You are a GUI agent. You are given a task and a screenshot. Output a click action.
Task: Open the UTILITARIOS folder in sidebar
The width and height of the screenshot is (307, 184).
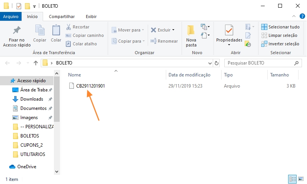click(x=32, y=154)
